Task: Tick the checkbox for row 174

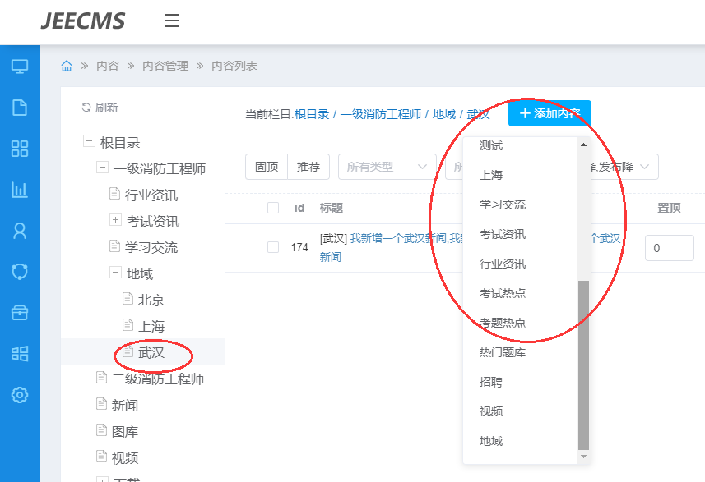Action: [x=273, y=247]
